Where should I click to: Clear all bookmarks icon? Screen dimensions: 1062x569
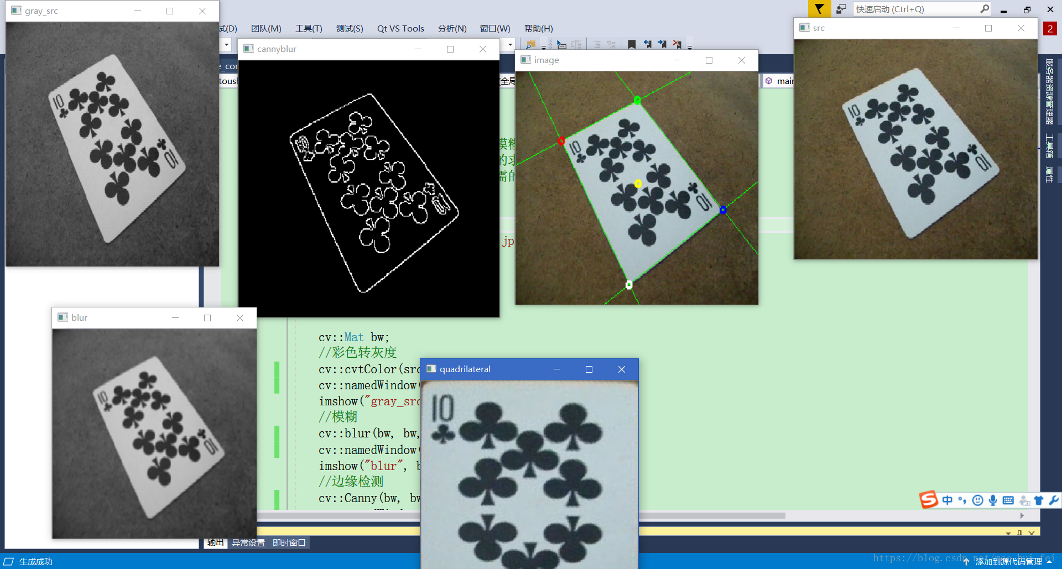(x=677, y=44)
